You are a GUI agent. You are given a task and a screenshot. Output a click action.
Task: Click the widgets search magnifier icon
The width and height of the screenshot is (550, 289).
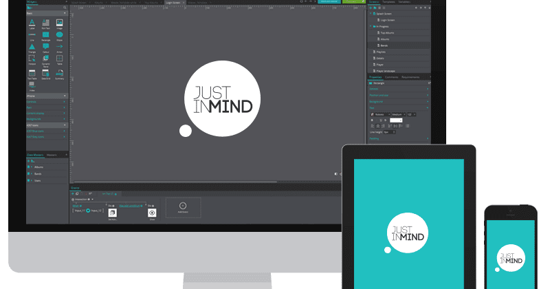tap(65, 8)
